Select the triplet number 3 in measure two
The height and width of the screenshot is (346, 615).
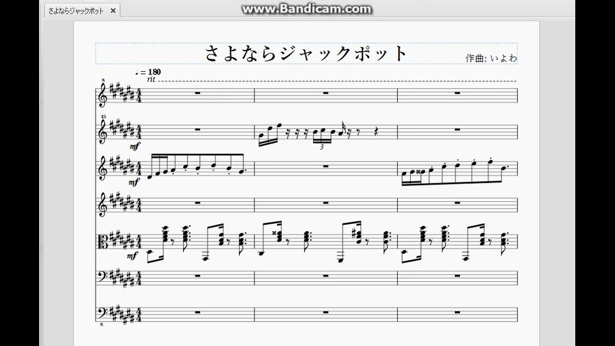(322, 147)
